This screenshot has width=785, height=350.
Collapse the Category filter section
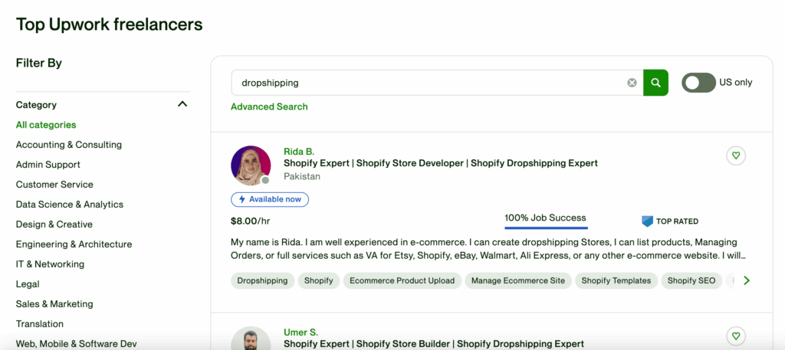coord(182,104)
